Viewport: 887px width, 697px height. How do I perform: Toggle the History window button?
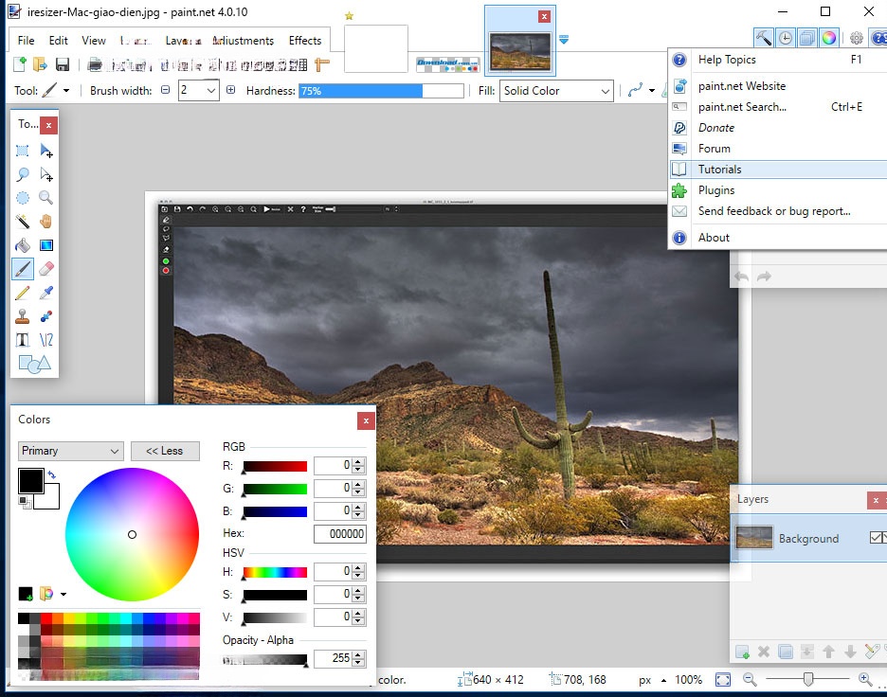(x=786, y=38)
